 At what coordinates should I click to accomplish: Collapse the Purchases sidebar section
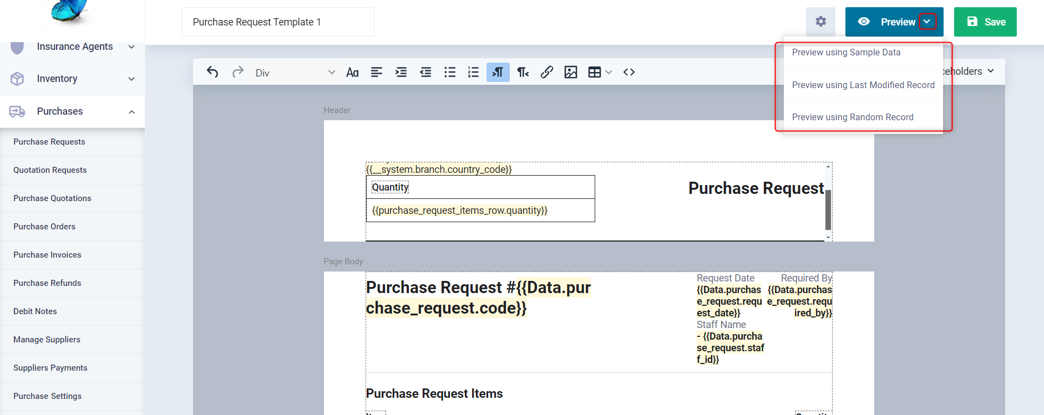pos(131,111)
